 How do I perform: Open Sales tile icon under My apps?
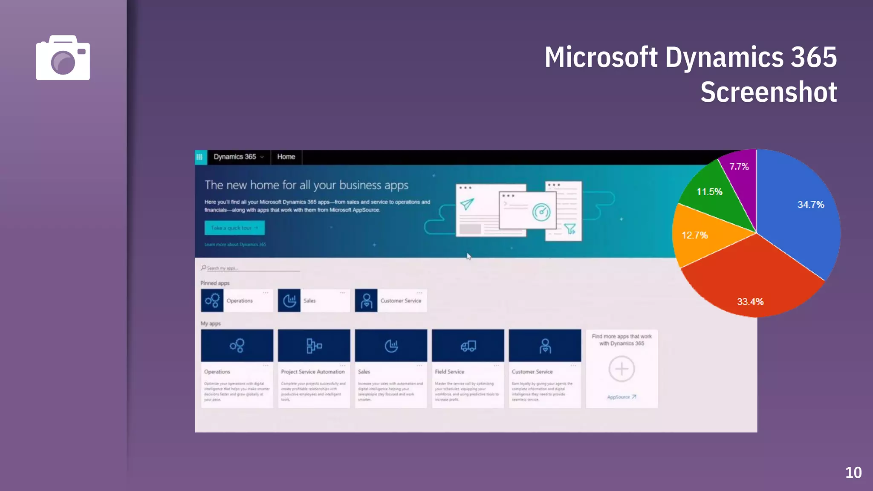[x=391, y=346]
